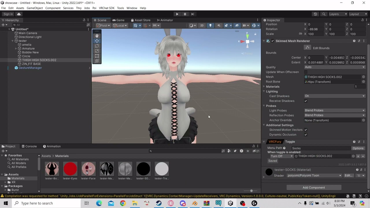Select the Scale tool in scene toolbar
Image resolution: width=370 pixels, height=208 pixels.
pos(97,51)
